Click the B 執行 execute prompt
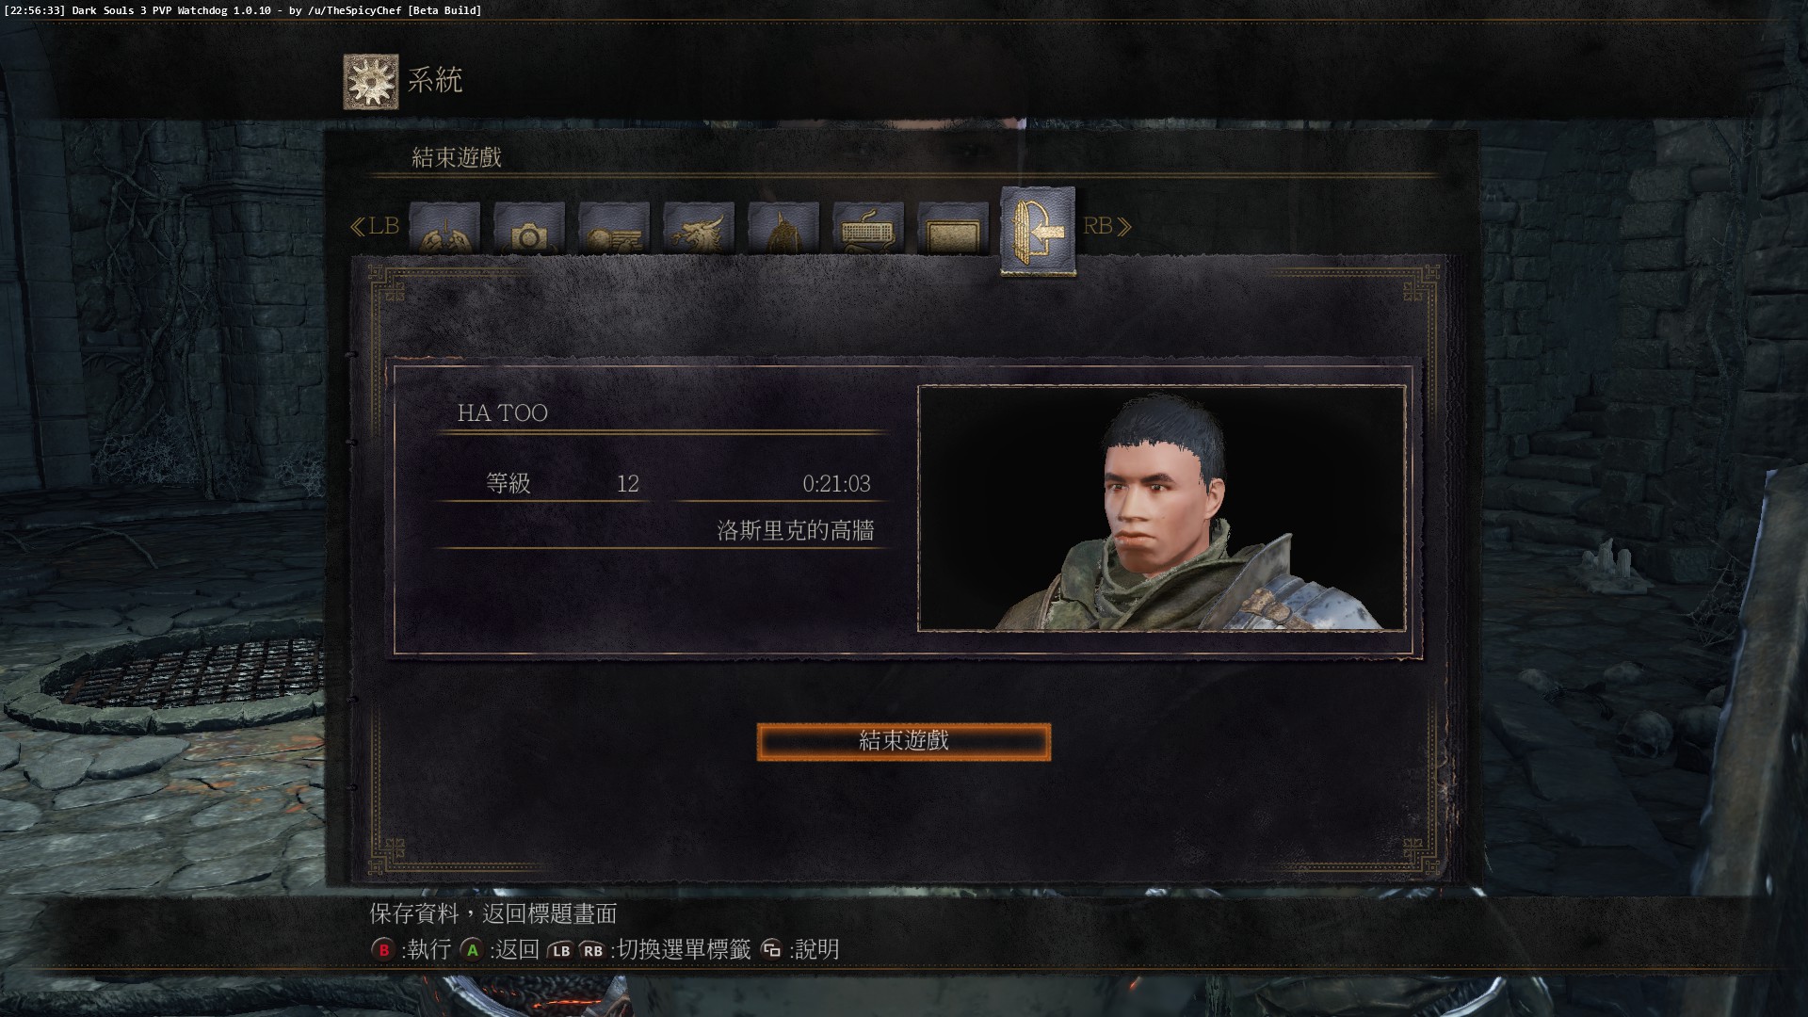Image resolution: width=1808 pixels, height=1017 pixels. [x=412, y=949]
